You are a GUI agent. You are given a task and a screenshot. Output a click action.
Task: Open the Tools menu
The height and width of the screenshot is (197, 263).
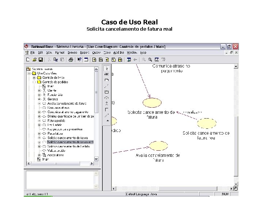[107, 53]
